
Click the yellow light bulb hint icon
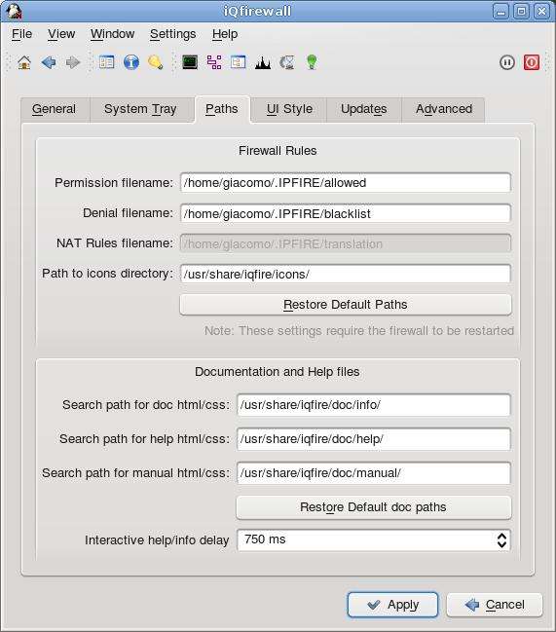[x=156, y=62]
